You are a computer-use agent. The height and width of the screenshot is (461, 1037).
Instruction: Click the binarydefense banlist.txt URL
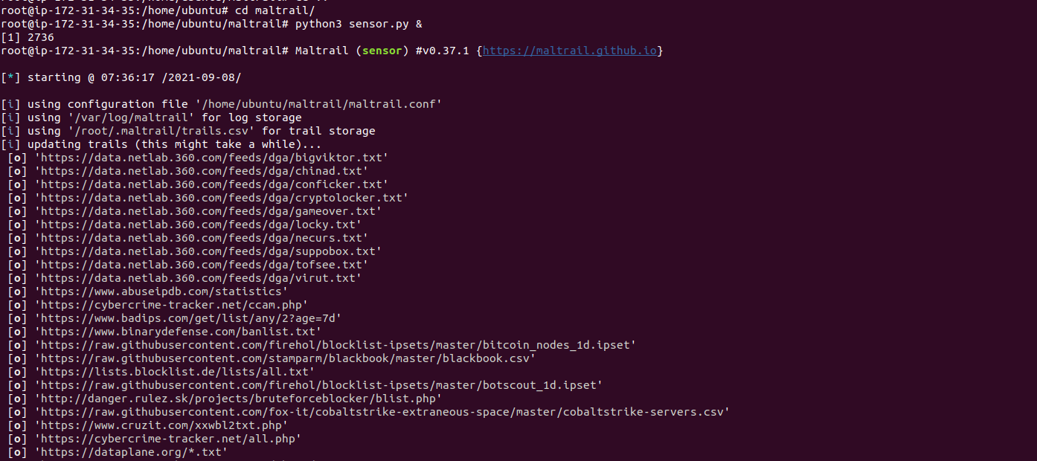tap(178, 332)
